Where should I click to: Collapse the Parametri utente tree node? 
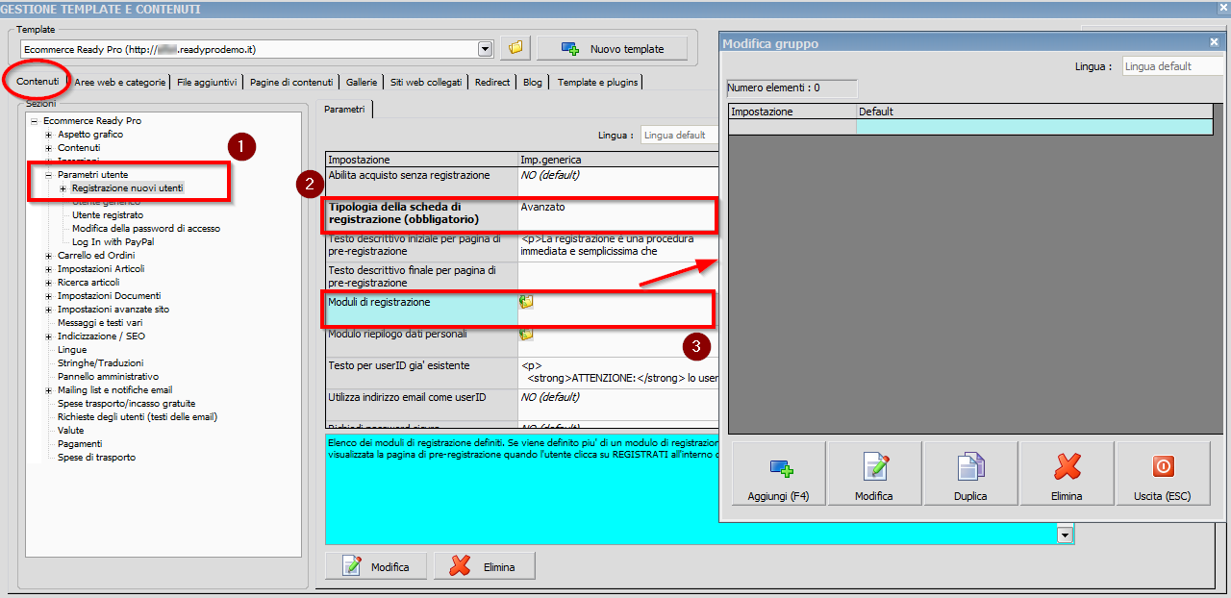(49, 175)
